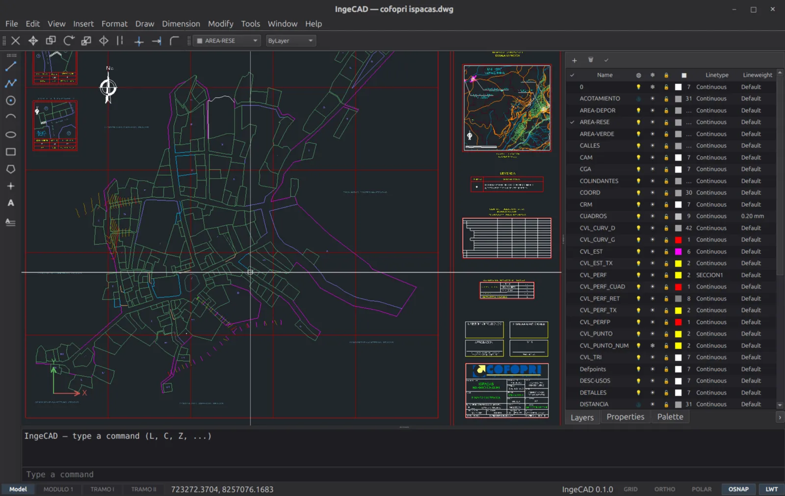
Task: Sort layers by the Name column header
Action: 604,75
